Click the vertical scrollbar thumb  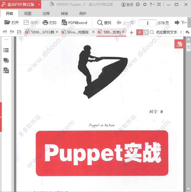(188, 47)
